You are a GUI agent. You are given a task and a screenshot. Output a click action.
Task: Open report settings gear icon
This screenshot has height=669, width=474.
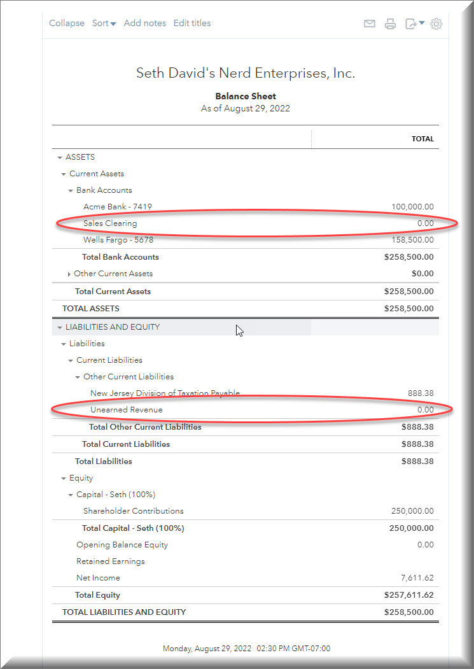(436, 24)
